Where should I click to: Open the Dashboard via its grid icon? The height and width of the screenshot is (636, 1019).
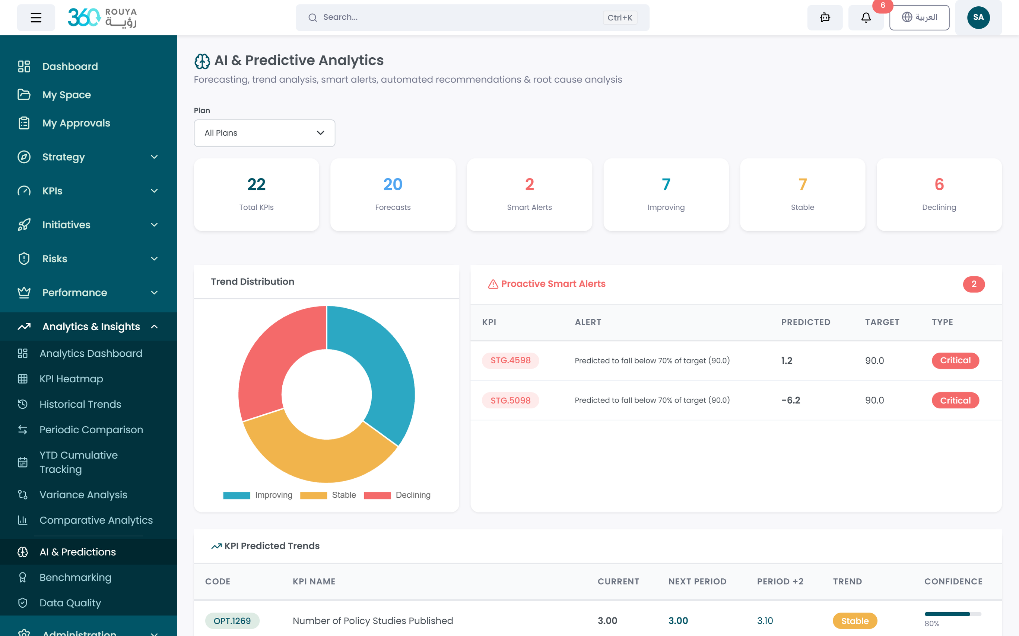click(24, 66)
